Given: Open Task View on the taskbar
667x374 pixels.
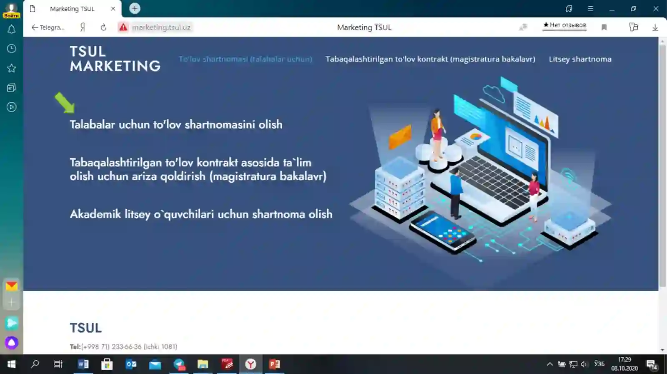Looking at the screenshot, I should coord(58,364).
